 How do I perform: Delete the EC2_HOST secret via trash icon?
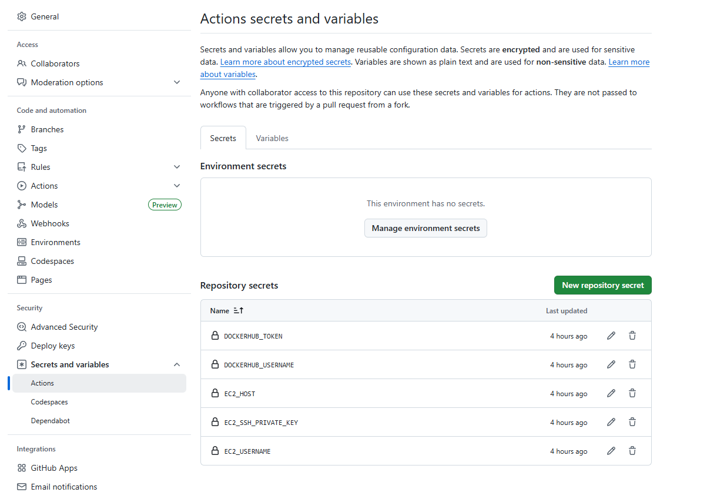point(632,393)
